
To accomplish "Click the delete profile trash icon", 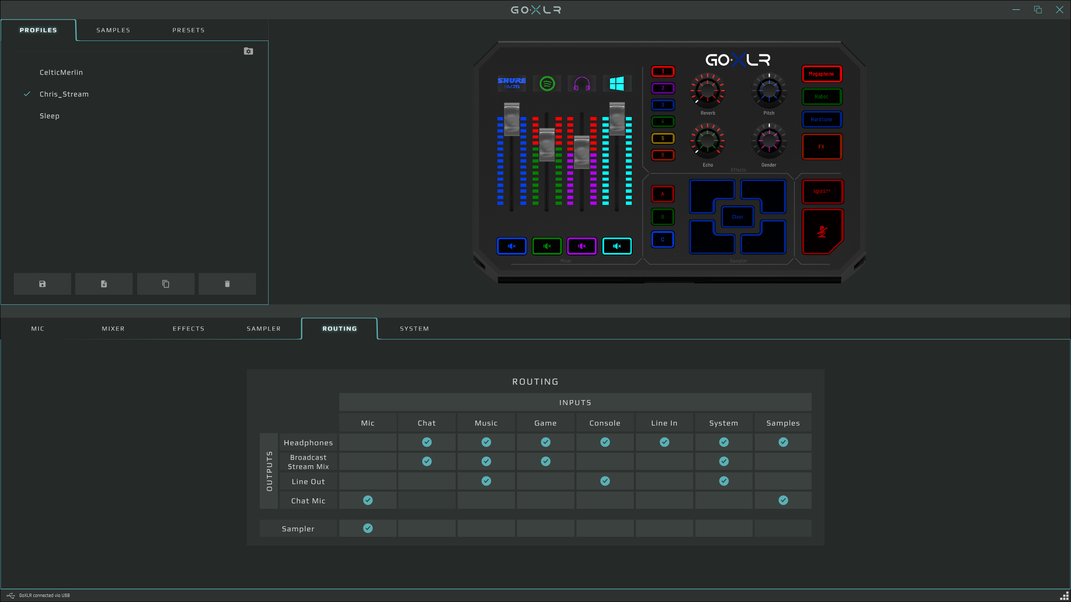I will coord(227,284).
